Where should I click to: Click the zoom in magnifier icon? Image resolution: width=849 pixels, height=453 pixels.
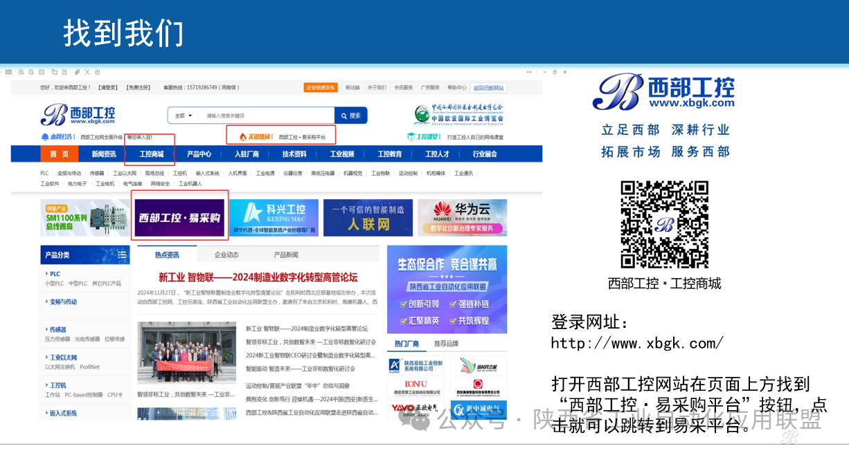[x=21, y=72]
